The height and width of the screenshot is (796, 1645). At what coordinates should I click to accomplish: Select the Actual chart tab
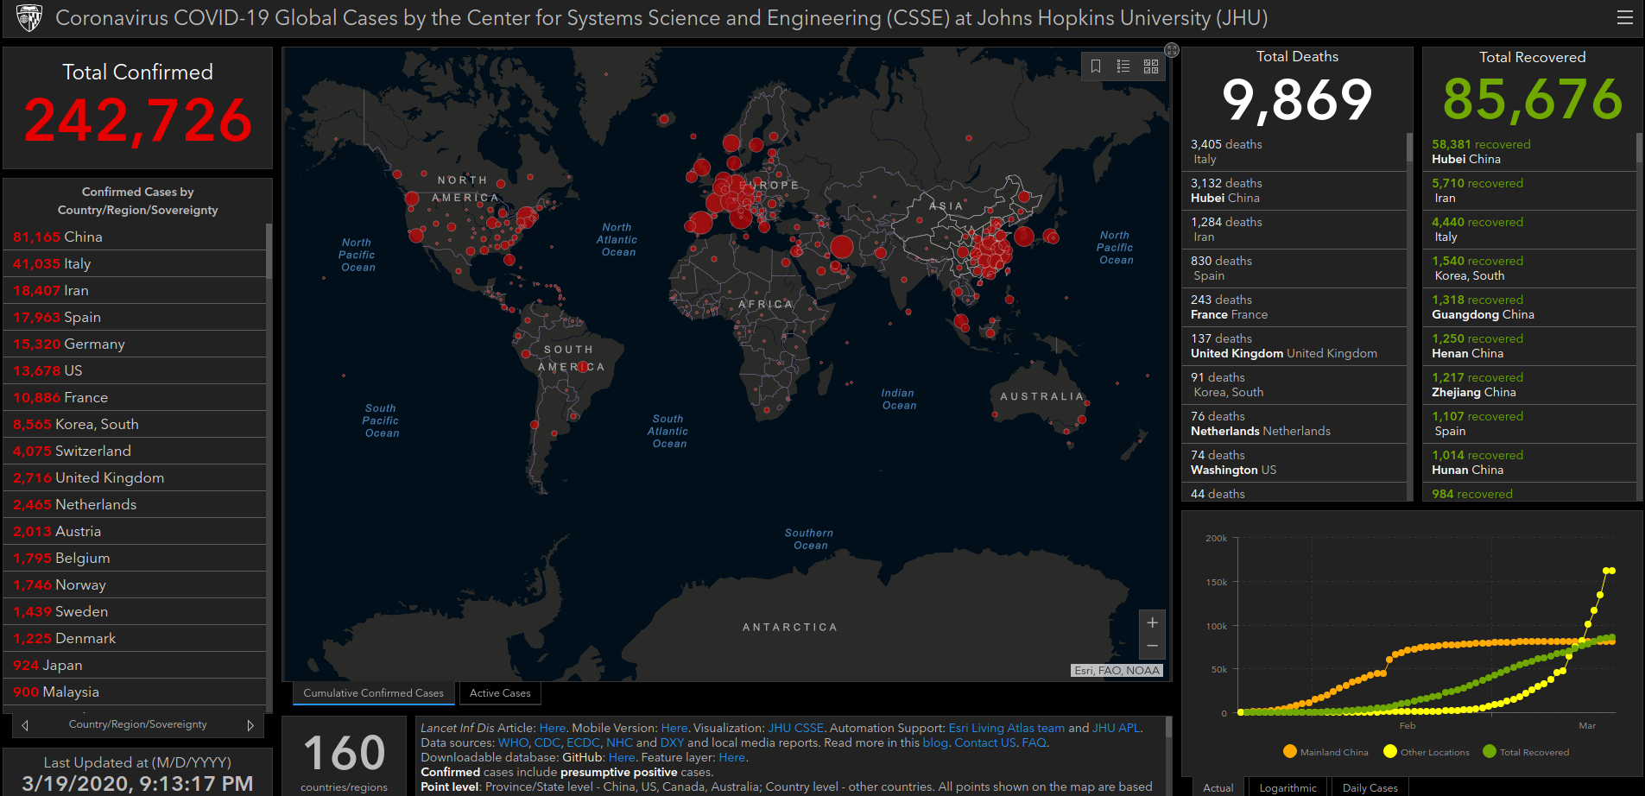click(1218, 787)
